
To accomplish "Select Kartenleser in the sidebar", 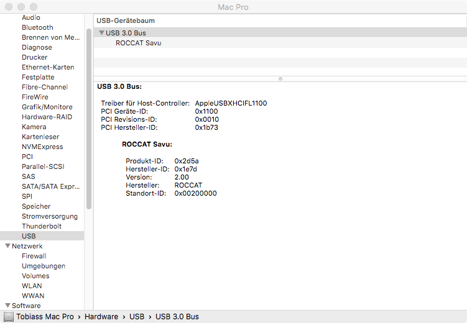I will (x=40, y=137).
